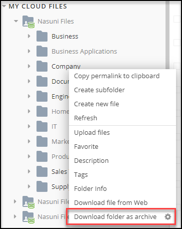182x229 pixels.
Task: Click the Business Applications folder icon
Action: (x=42, y=51)
